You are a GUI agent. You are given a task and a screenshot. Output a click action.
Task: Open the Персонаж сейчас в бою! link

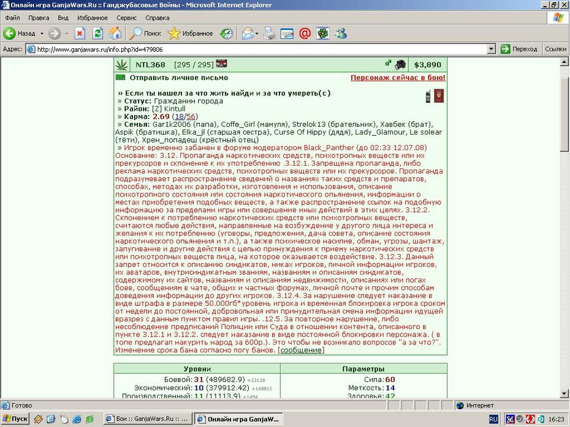[398, 78]
